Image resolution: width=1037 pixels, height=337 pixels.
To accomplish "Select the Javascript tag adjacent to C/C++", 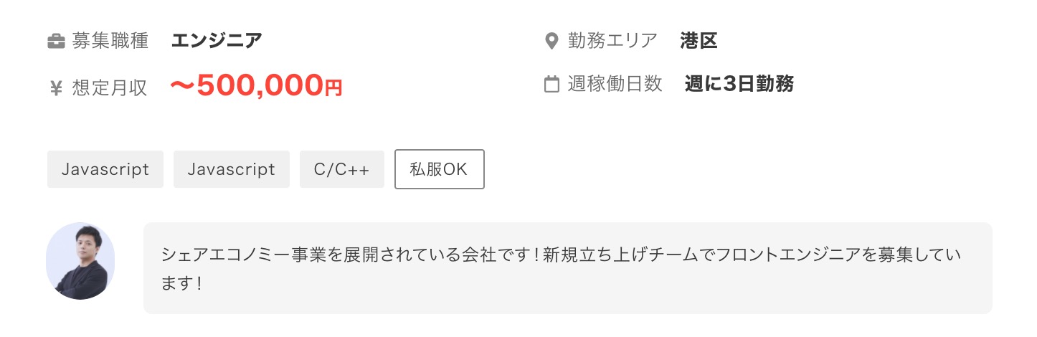I will coord(231,169).
